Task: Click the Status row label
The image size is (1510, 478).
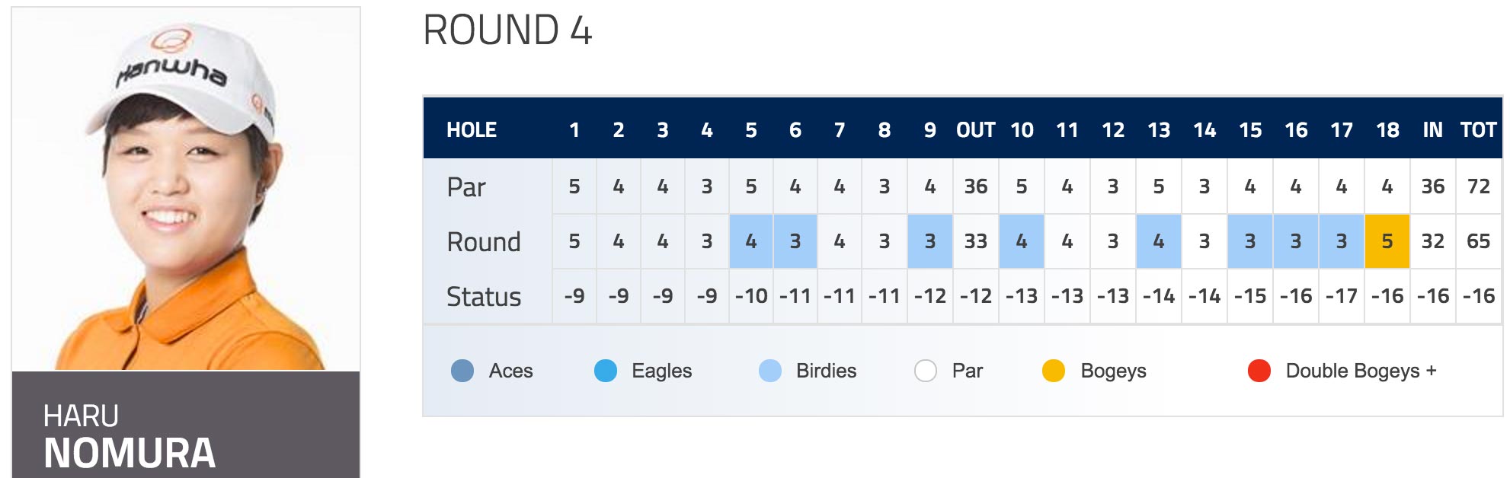Action: (x=484, y=297)
